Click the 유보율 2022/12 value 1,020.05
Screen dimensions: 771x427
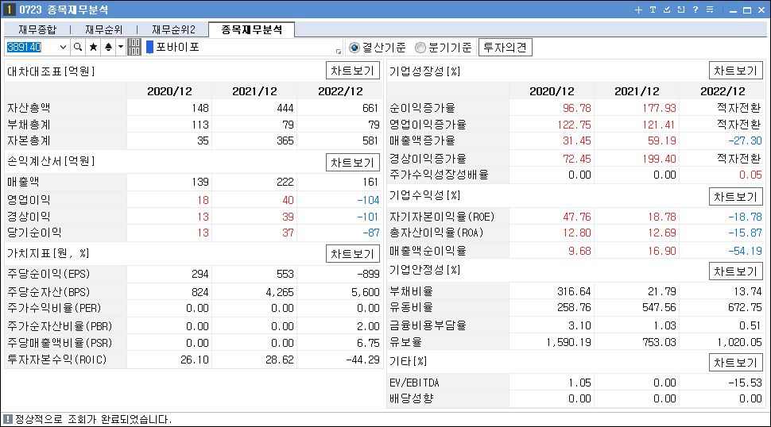(x=739, y=343)
